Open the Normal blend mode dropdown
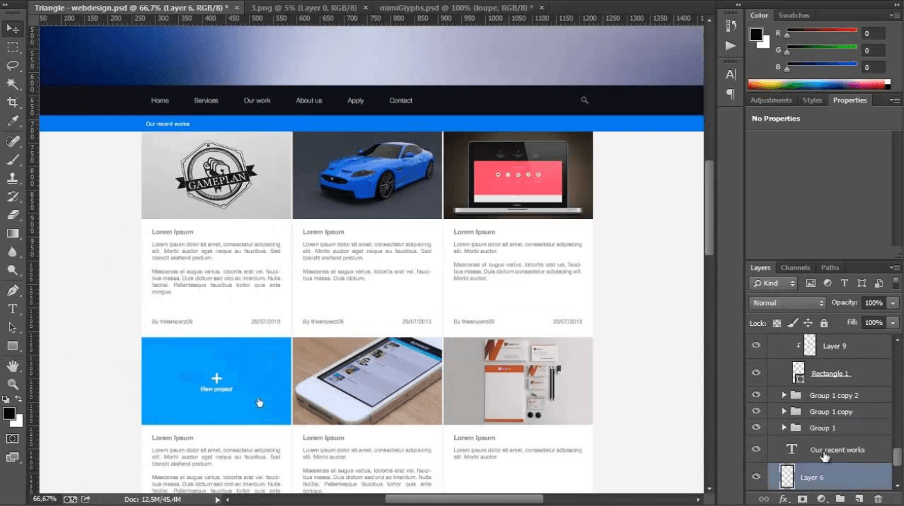904x506 pixels. pos(787,303)
